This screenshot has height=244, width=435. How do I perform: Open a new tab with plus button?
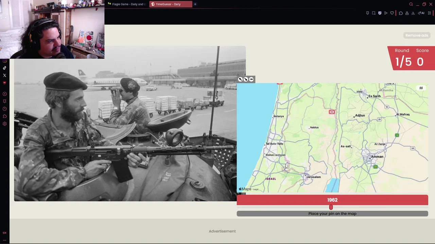195,4
